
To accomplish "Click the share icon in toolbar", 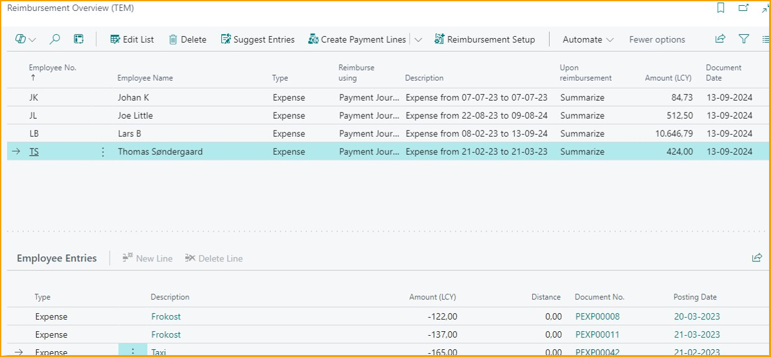I will click(720, 39).
